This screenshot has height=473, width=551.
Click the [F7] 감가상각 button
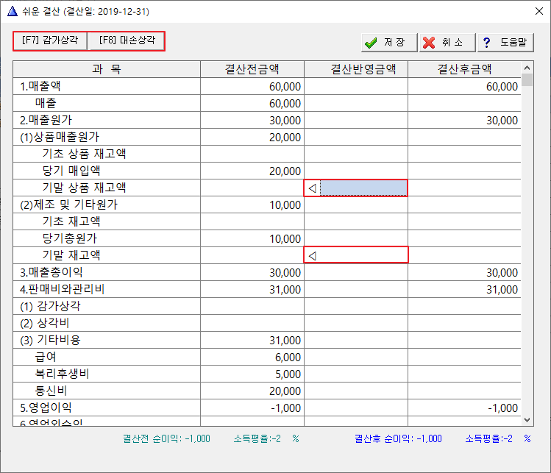click(x=50, y=40)
